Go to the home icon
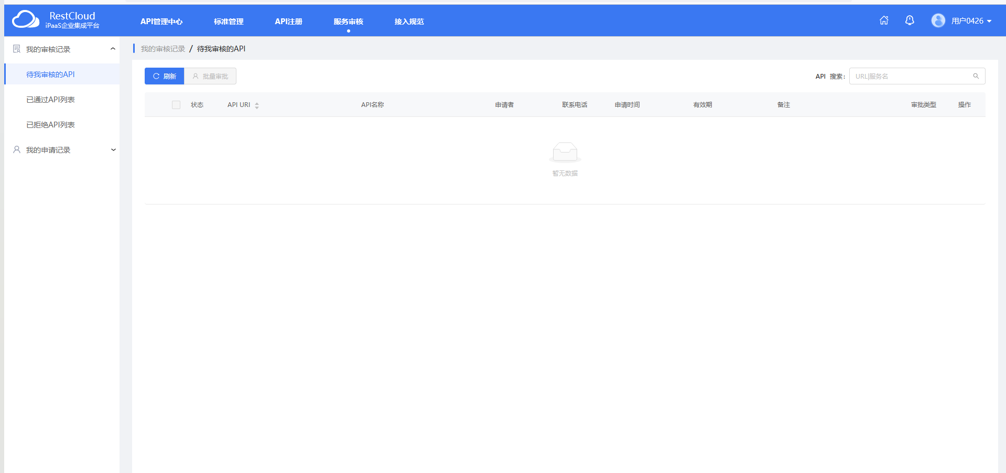 pos(884,20)
